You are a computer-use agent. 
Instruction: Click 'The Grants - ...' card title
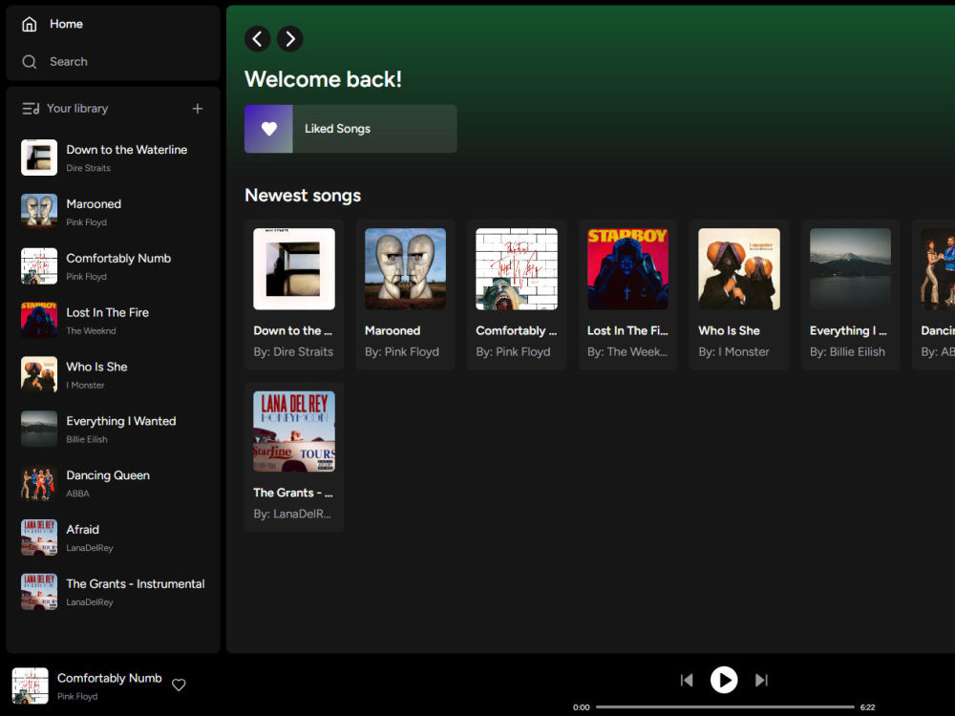[293, 493]
